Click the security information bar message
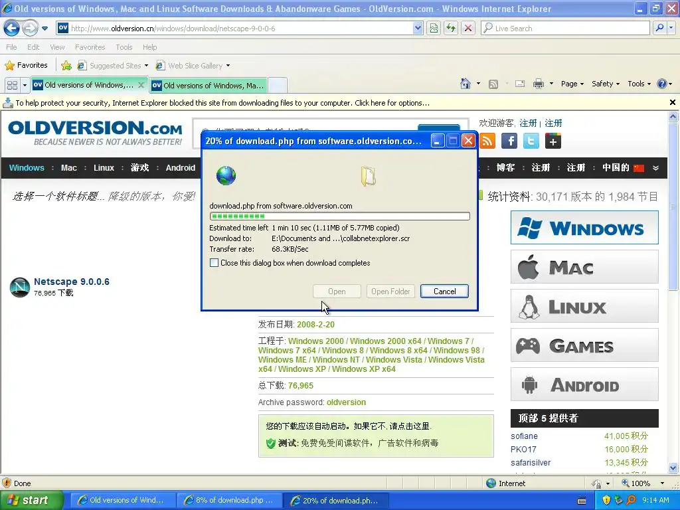 point(222,103)
